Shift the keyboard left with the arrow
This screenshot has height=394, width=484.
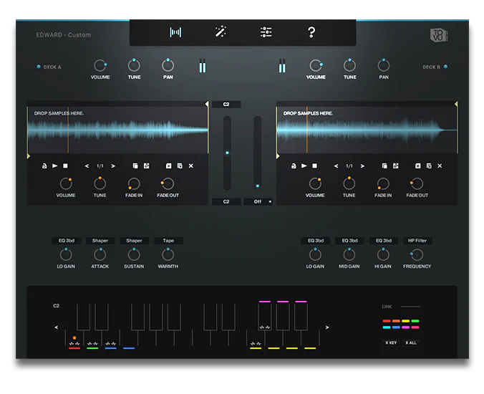coord(56,327)
